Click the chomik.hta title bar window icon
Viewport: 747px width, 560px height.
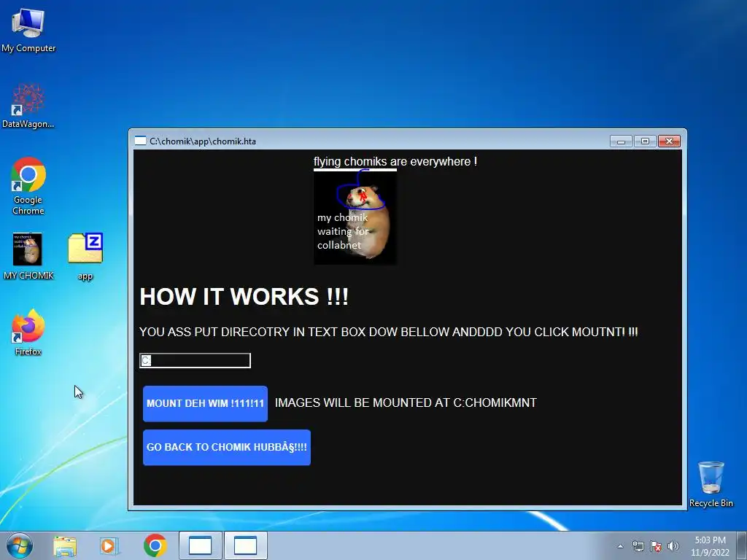pyautogui.click(x=140, y=141)
